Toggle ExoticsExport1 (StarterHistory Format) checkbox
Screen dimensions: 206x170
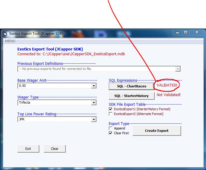[x=111, y=109]
